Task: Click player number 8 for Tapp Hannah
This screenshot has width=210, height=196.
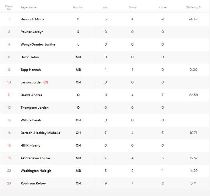Action: (x=9, y=70)
